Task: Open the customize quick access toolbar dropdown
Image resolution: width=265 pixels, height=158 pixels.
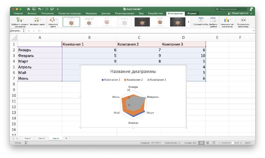Action: click(x=58, y=9)
